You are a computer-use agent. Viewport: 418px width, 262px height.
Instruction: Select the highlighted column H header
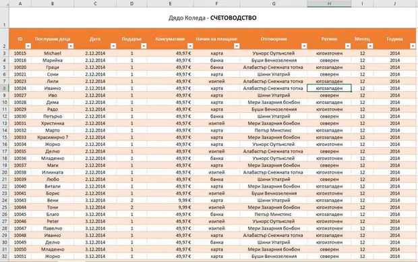(329, 3)
